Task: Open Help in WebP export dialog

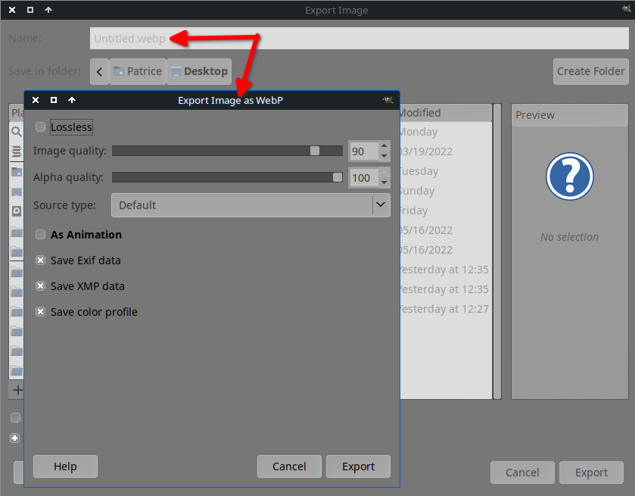Action: (x=65, y=466)
